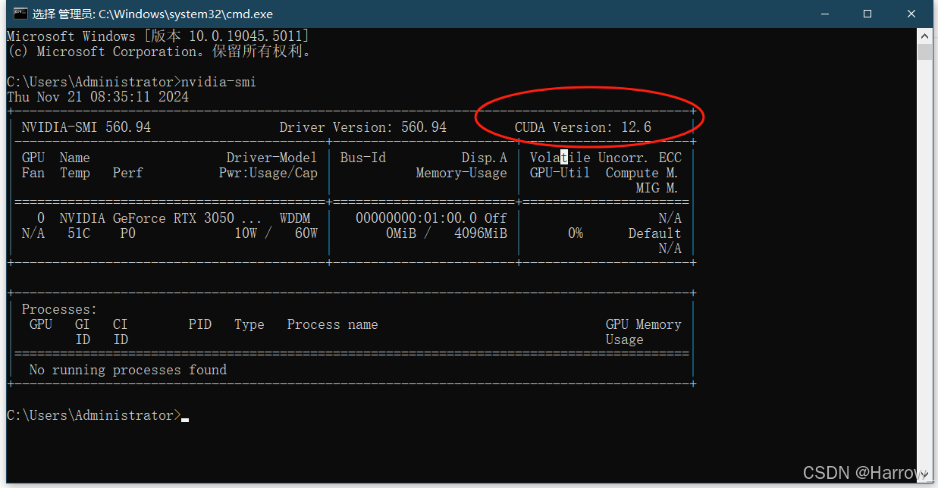The height and width of the screenshot is (488, 938).
Task: Click the WDDM driver model value
Action: 295,218
